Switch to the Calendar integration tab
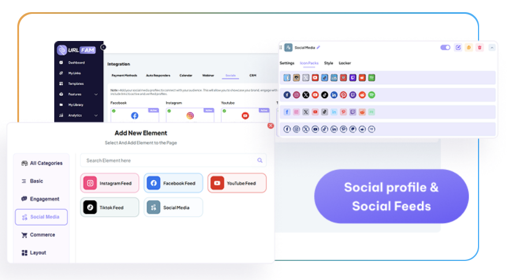The width and height of the screenshot is (508, 280). [186, 76]
